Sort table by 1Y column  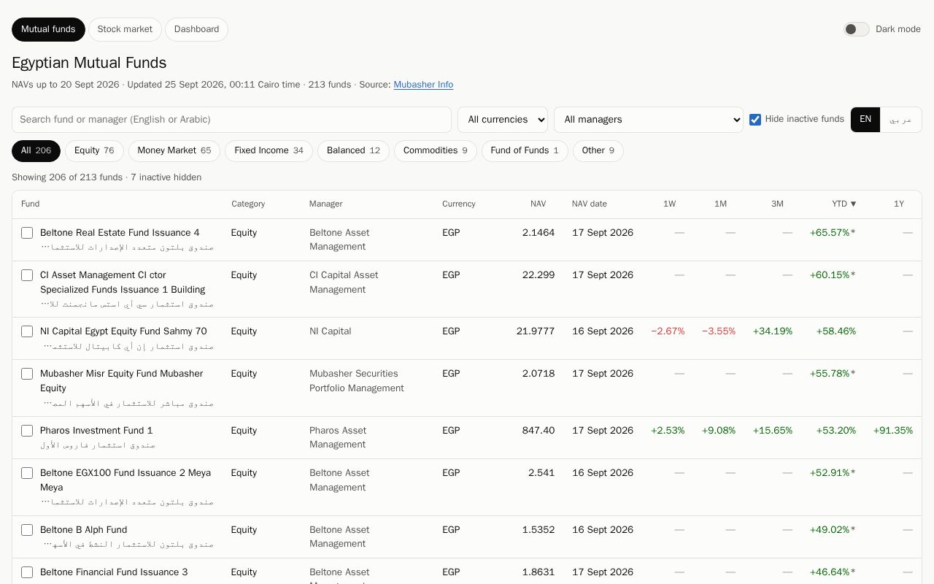tap(899, 204)
